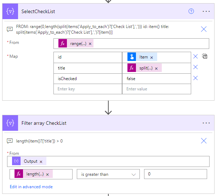Open the SelectCheckList help icon

pos(191,11)
